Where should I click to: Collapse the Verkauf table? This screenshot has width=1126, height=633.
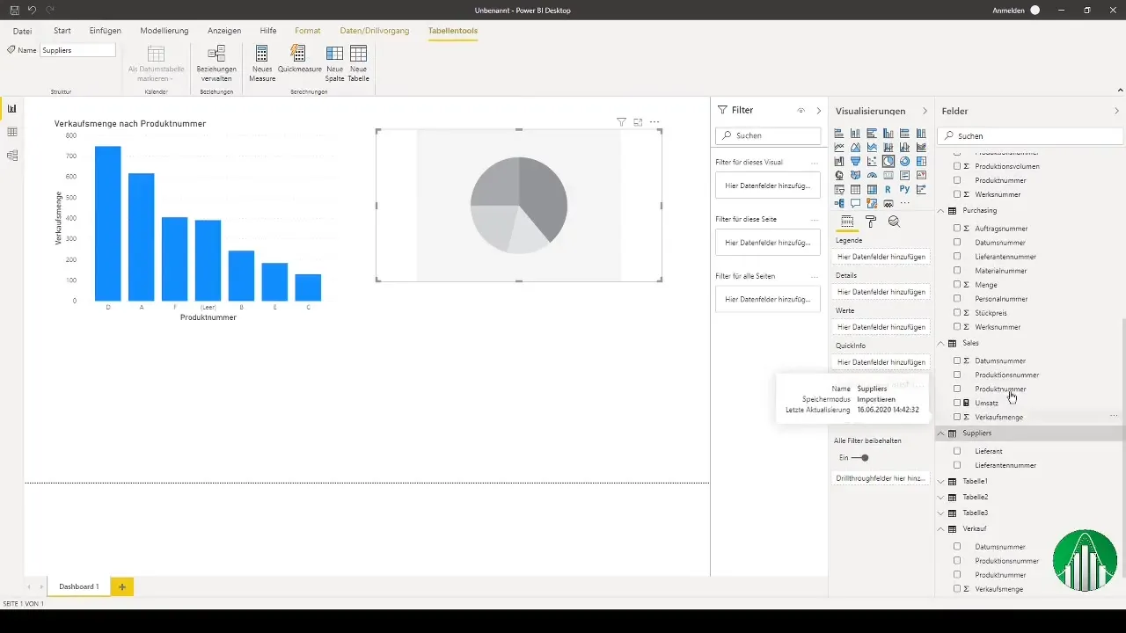click(940, 529)
